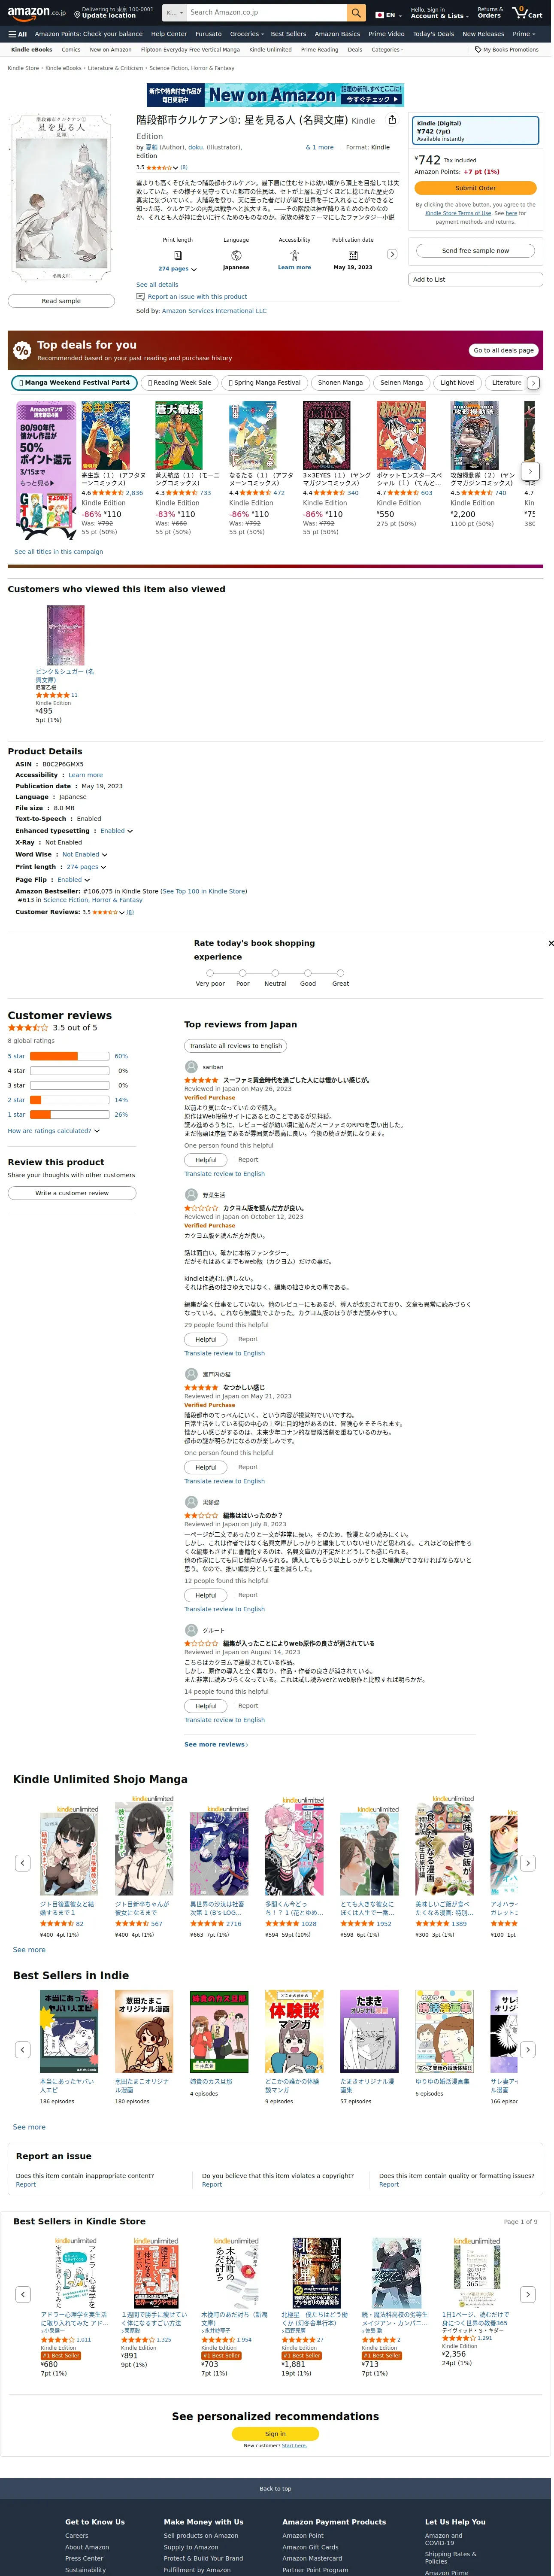Expand How are ratings calculated
Viewport: 554px width, 2576px height.
coord(54,1131)
